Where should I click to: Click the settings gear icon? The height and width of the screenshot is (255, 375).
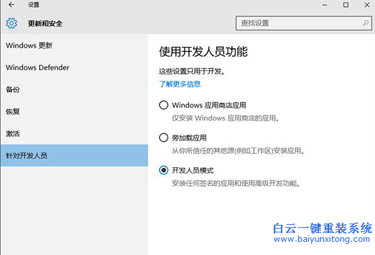click(11, 23)
